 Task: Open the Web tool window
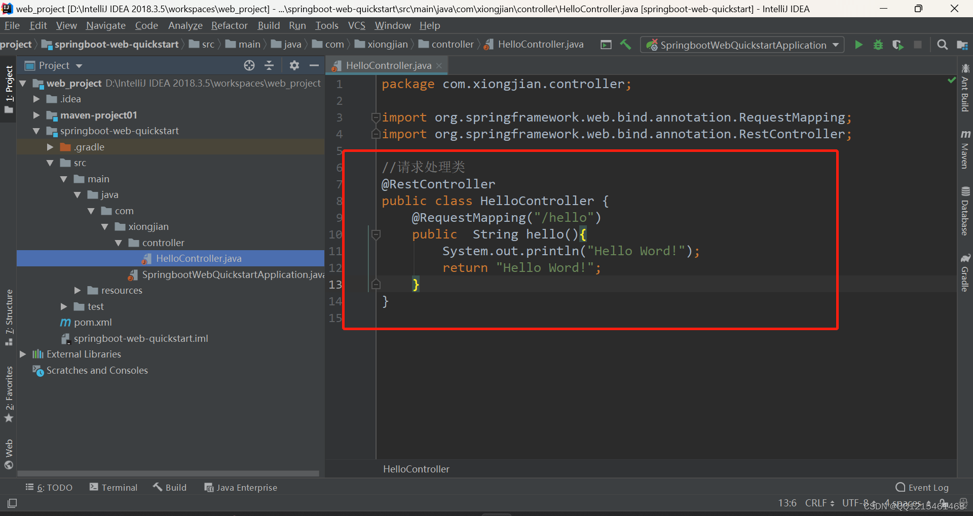9,454
